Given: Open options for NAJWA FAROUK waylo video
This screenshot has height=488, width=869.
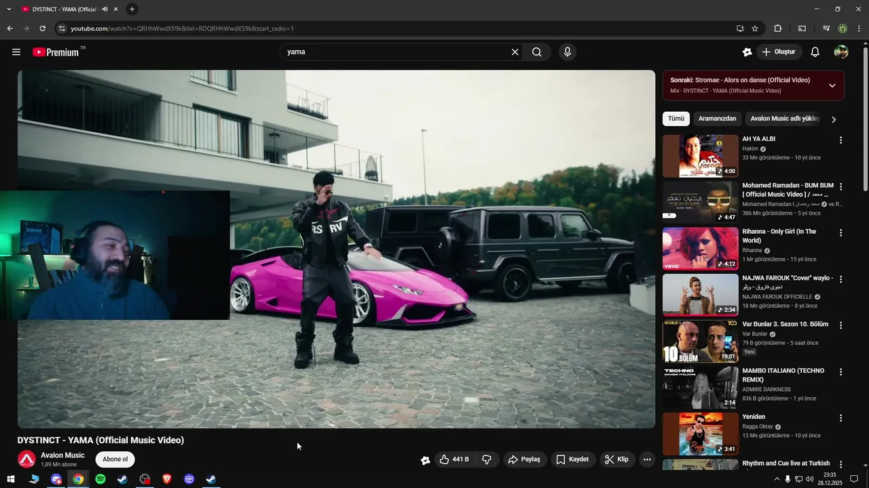Looking at the screenshot, I should pyautogui.click(x=840, y=279).
